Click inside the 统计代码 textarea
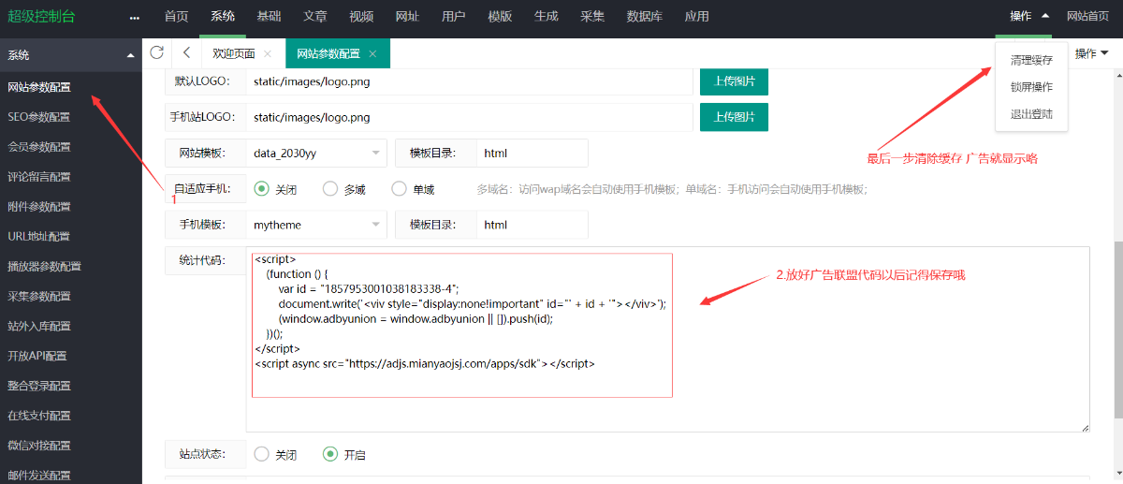This screenshot has width=1123, height=484. tap(668, 339)
